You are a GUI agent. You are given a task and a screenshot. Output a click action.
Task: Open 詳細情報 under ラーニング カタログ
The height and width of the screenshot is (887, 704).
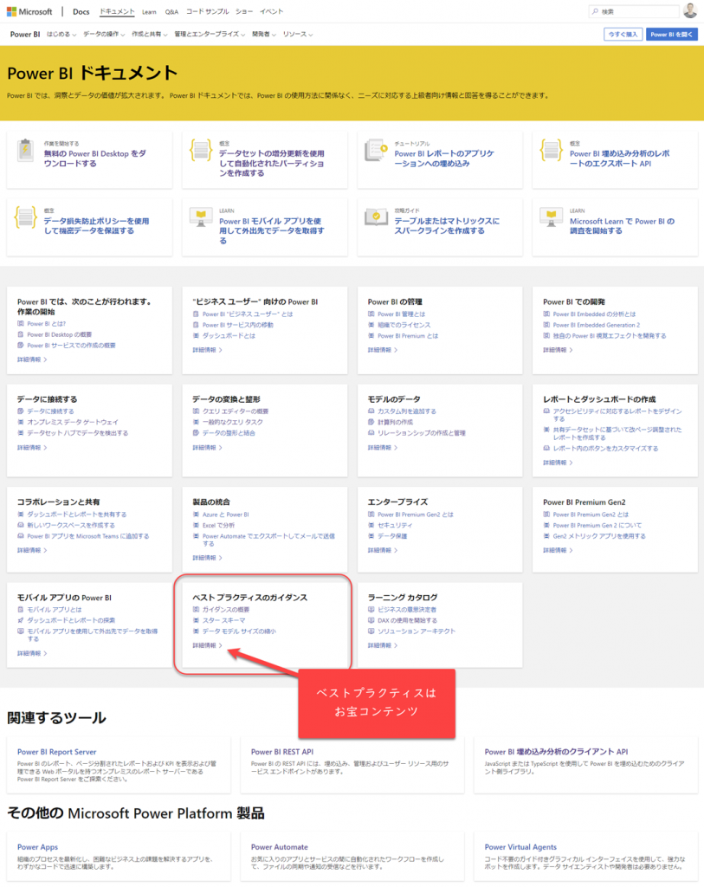(382, 644)
